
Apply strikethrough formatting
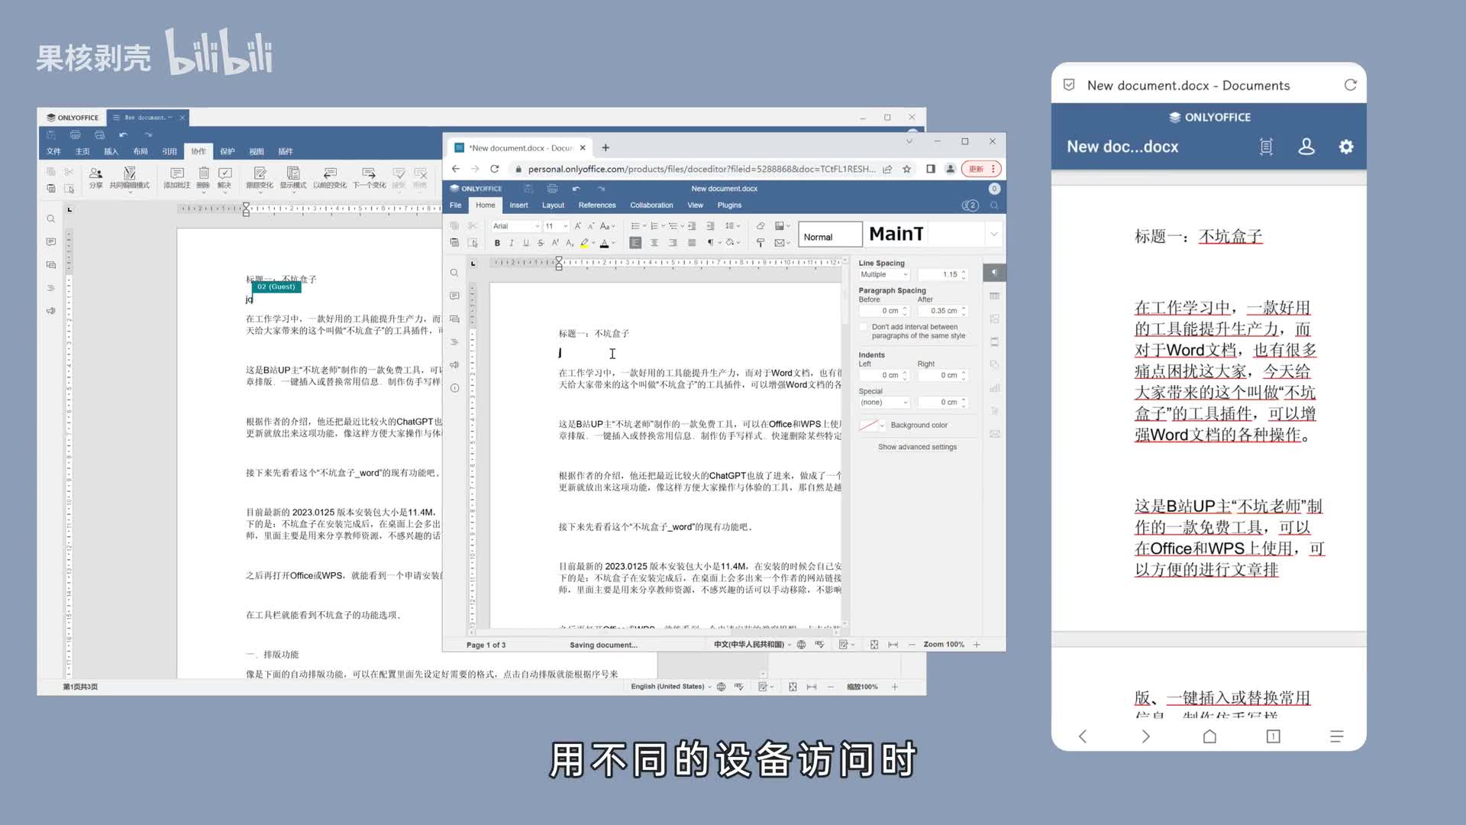(541, 243)
